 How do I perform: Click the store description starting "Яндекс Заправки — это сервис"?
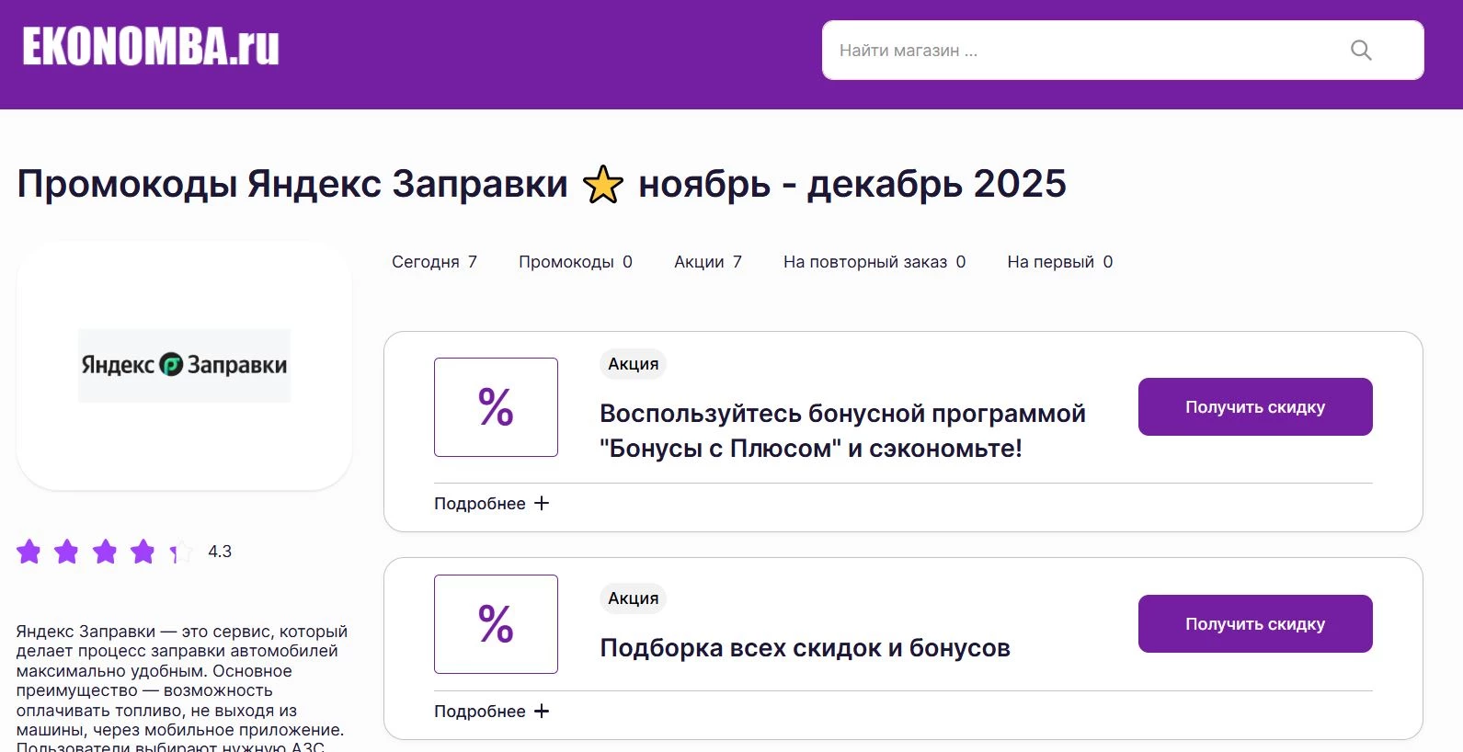pyautogui.click(x=182, y=689)
